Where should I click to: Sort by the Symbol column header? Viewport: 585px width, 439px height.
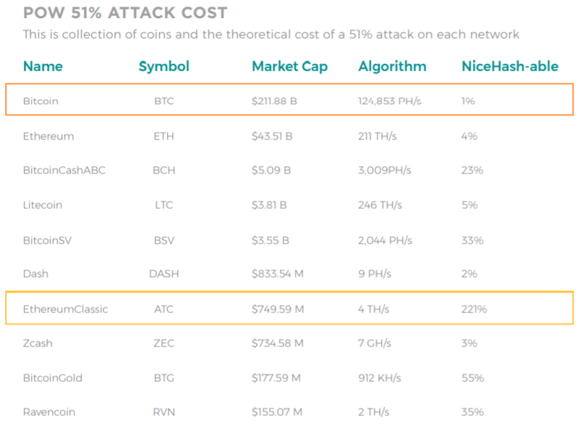click(163, 67)
